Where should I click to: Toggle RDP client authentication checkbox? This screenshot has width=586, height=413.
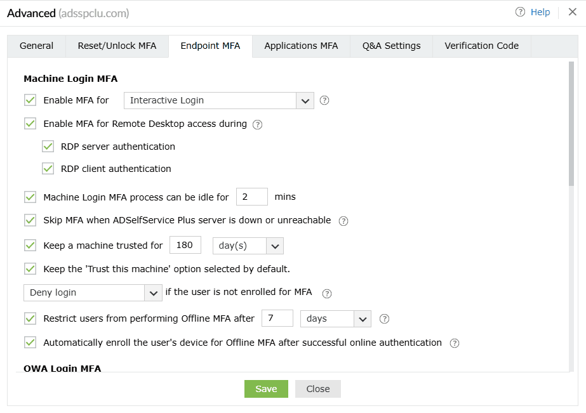[x=48, y=169]
